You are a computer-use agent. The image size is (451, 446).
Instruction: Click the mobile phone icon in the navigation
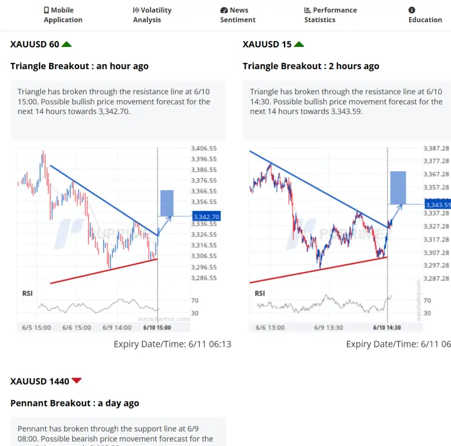coord(47,10)
